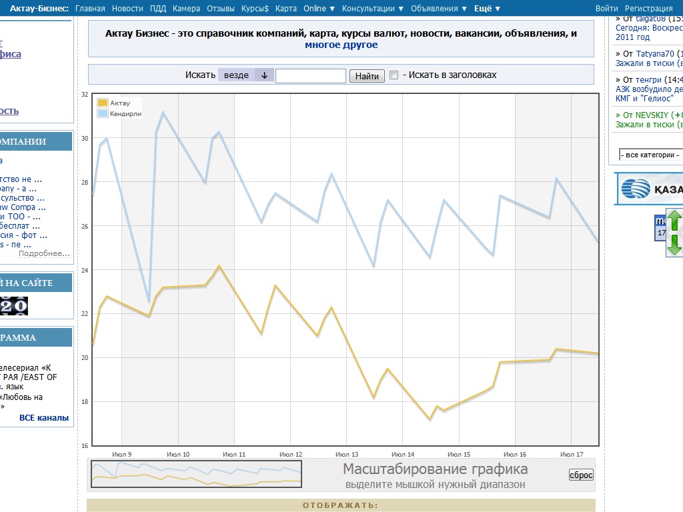
Task: Click the green up arrow icon
Action: click(x=674, y=220)
